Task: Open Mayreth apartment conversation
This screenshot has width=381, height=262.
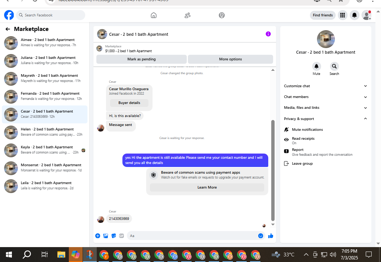Action: [x=45, y=79]
